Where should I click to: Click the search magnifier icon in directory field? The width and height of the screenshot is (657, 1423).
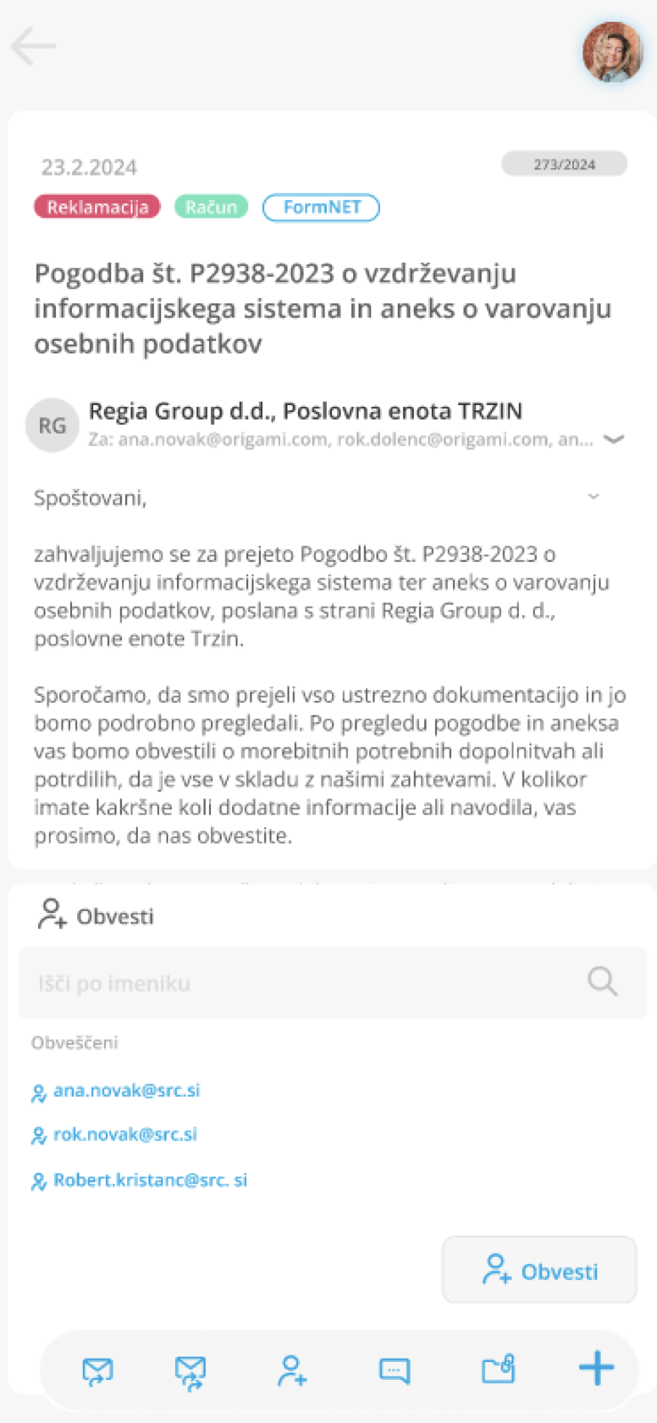(x=602, y=981)
